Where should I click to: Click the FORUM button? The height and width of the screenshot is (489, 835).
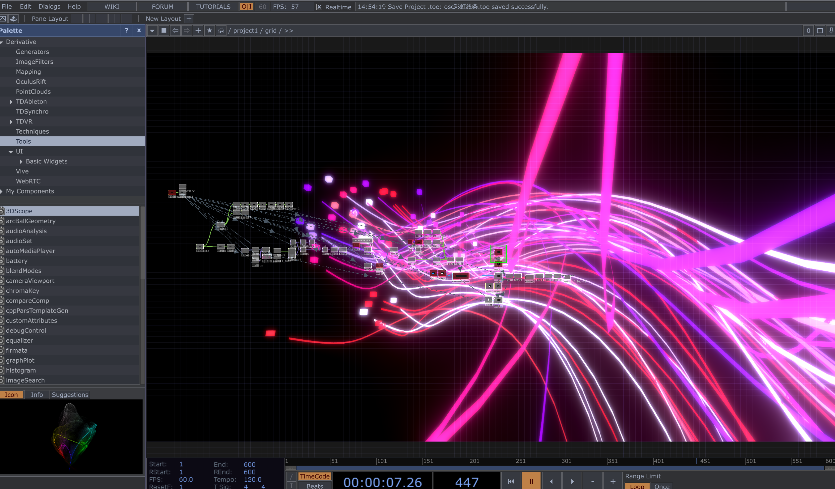click(x=162, y=6)
